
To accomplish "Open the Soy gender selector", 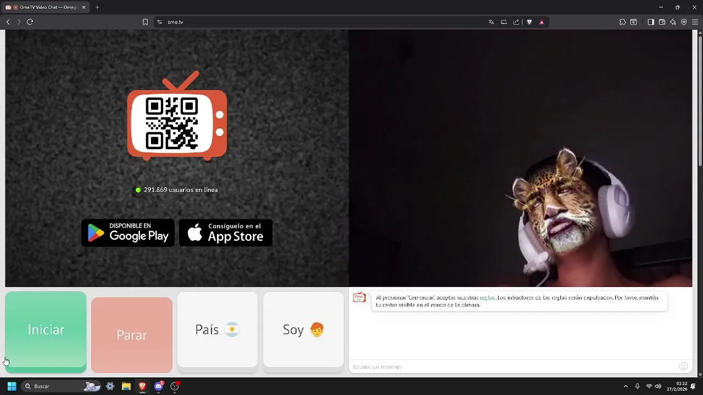I will [303, 330].
